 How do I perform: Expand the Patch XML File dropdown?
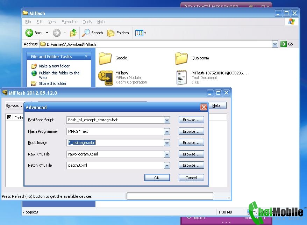click(167, 165)
